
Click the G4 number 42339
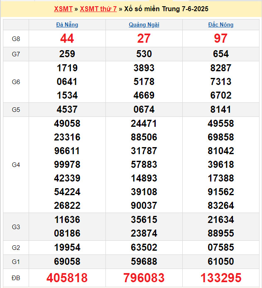pos(67,178)
